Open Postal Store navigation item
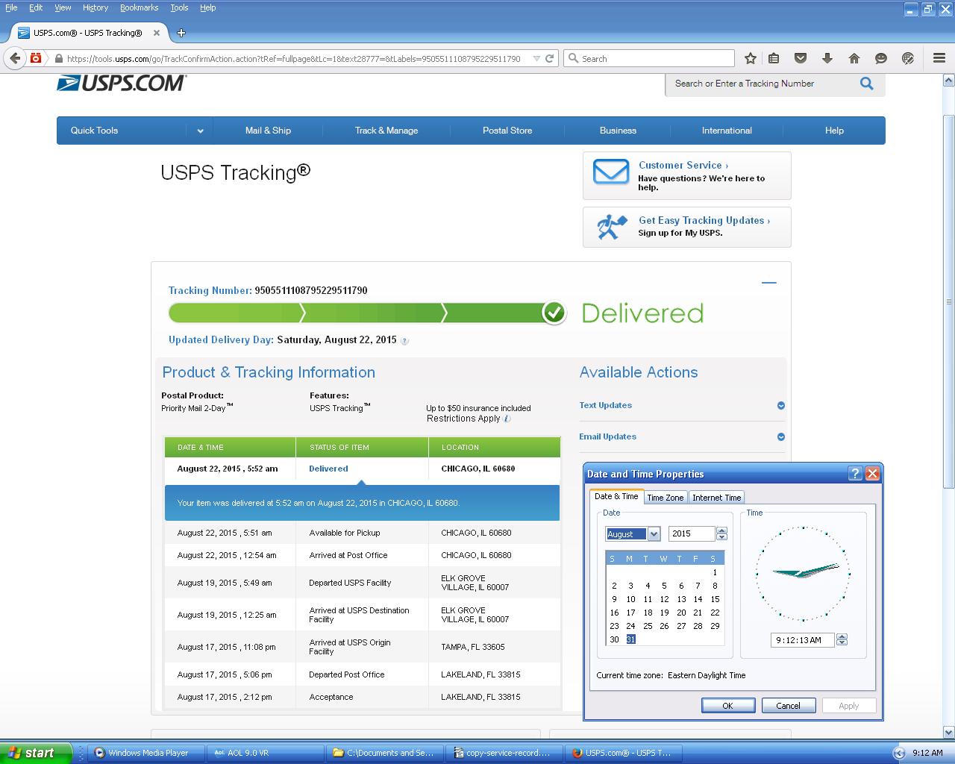This screenshot has width=955, height=764. 507,131
